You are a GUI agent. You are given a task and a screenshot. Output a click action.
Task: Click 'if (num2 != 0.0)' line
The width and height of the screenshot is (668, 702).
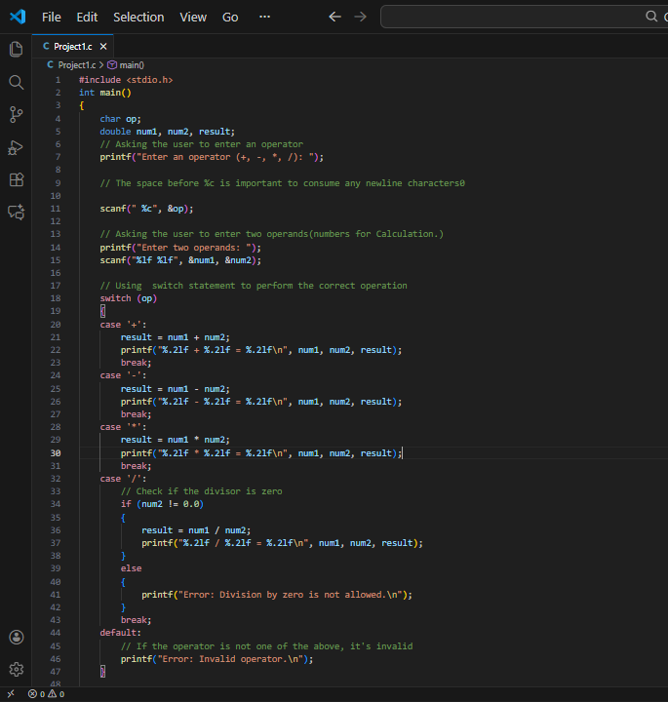[x=162, y=504]
